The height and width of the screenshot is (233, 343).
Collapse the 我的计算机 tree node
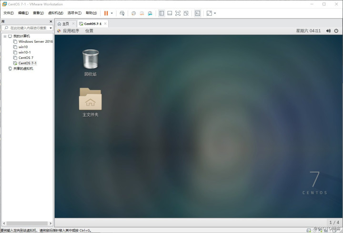tap(5, 36)
